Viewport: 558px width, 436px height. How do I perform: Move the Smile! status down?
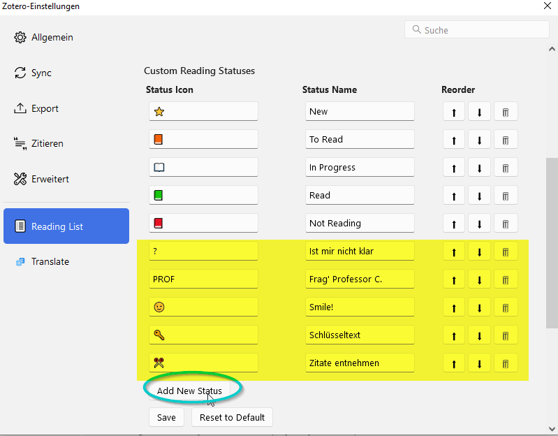[479, 307]
